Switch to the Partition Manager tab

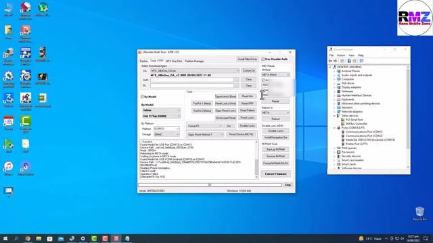pos(194,61)
